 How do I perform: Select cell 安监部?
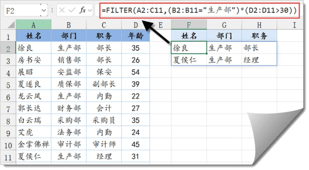[69, 72]
